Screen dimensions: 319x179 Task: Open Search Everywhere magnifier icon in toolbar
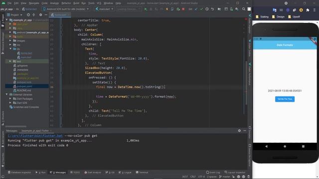[244, 9]
